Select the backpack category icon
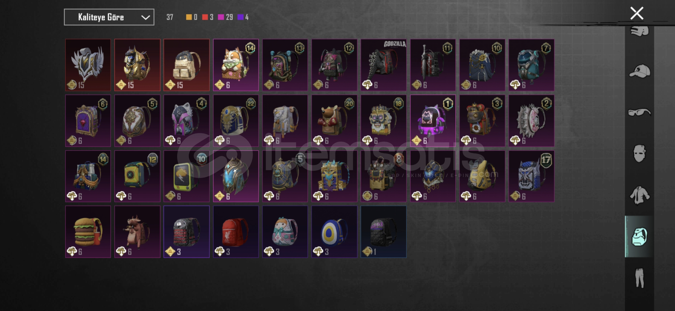 coord(640,237)
